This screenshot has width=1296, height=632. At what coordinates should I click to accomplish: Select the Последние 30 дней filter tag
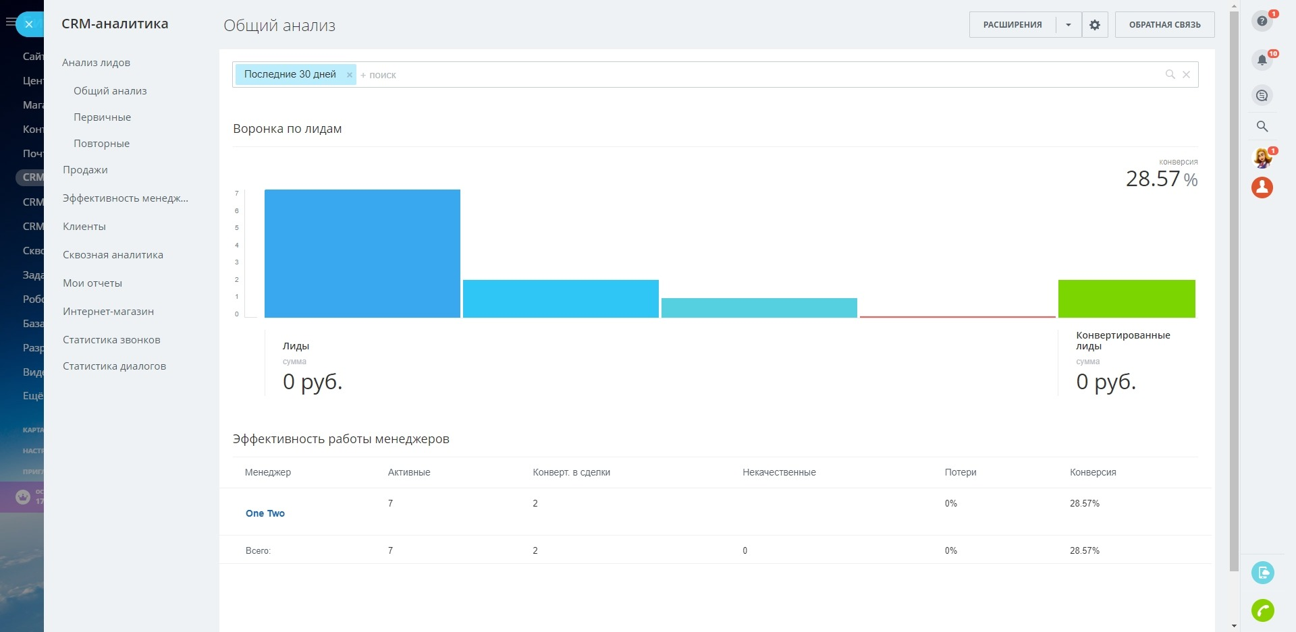click(x=290, y=74)
